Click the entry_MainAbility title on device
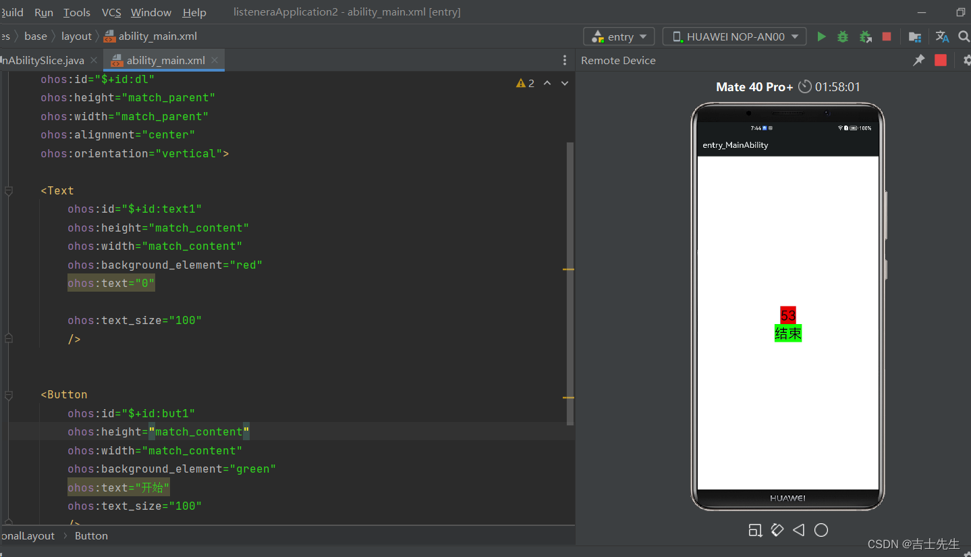 click(736, 145)
